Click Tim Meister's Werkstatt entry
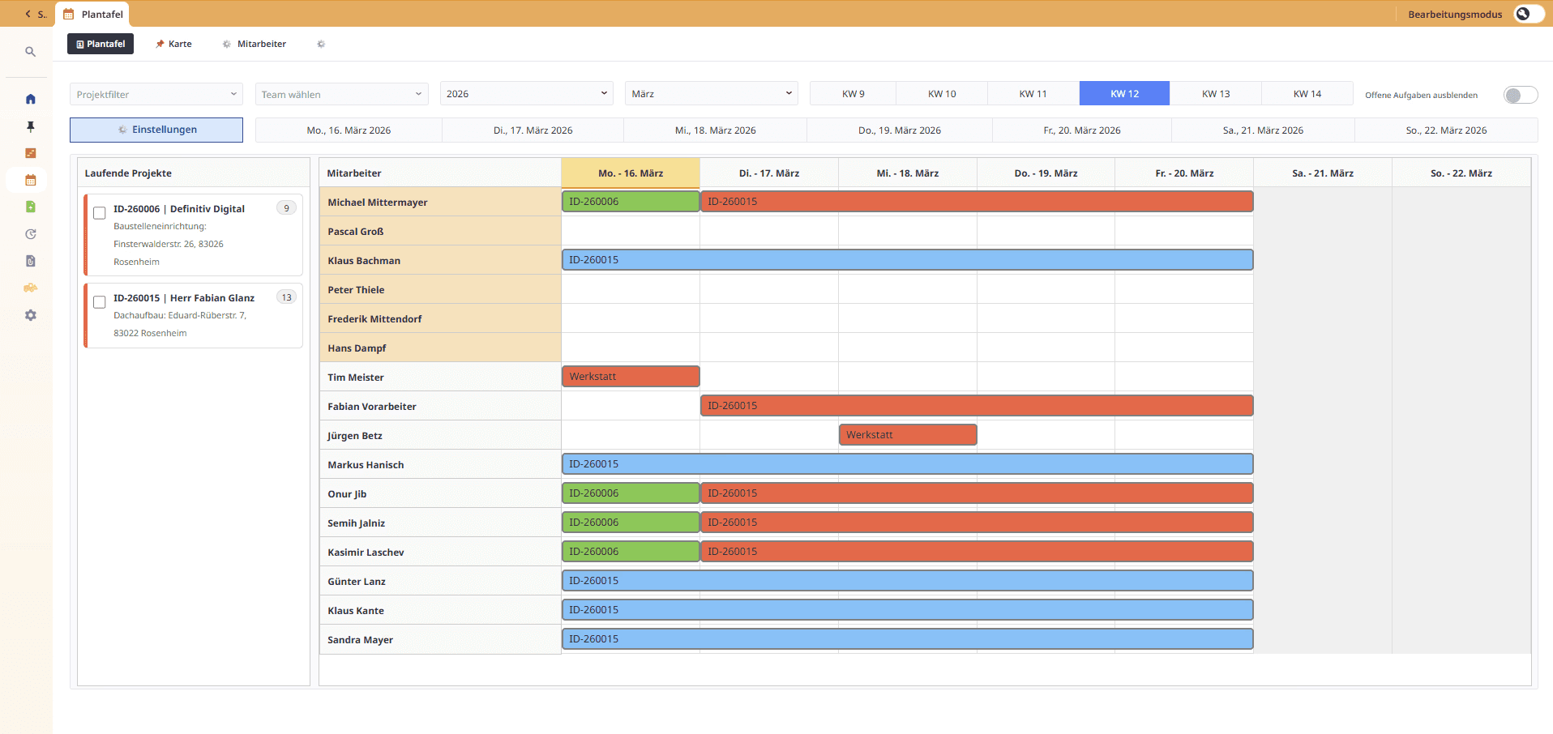This screenshot has height=734, width=1553. pyautogui.click(x=631, y=376)
